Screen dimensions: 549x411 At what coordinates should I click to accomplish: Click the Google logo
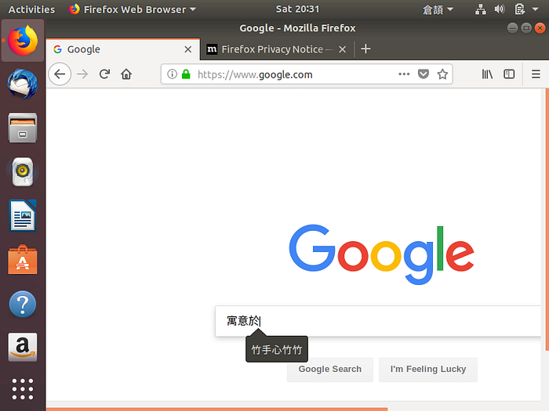(381, 254)
